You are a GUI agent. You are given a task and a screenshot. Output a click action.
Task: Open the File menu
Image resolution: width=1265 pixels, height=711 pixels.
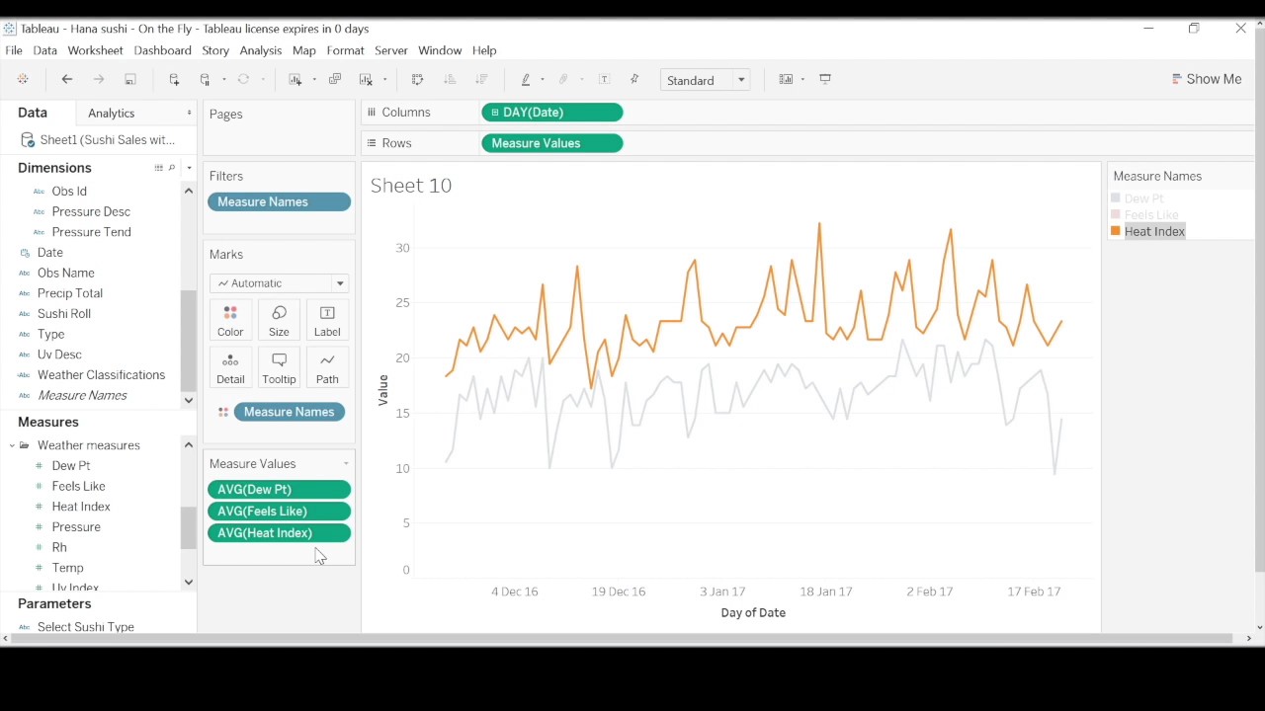click(14, 50)
